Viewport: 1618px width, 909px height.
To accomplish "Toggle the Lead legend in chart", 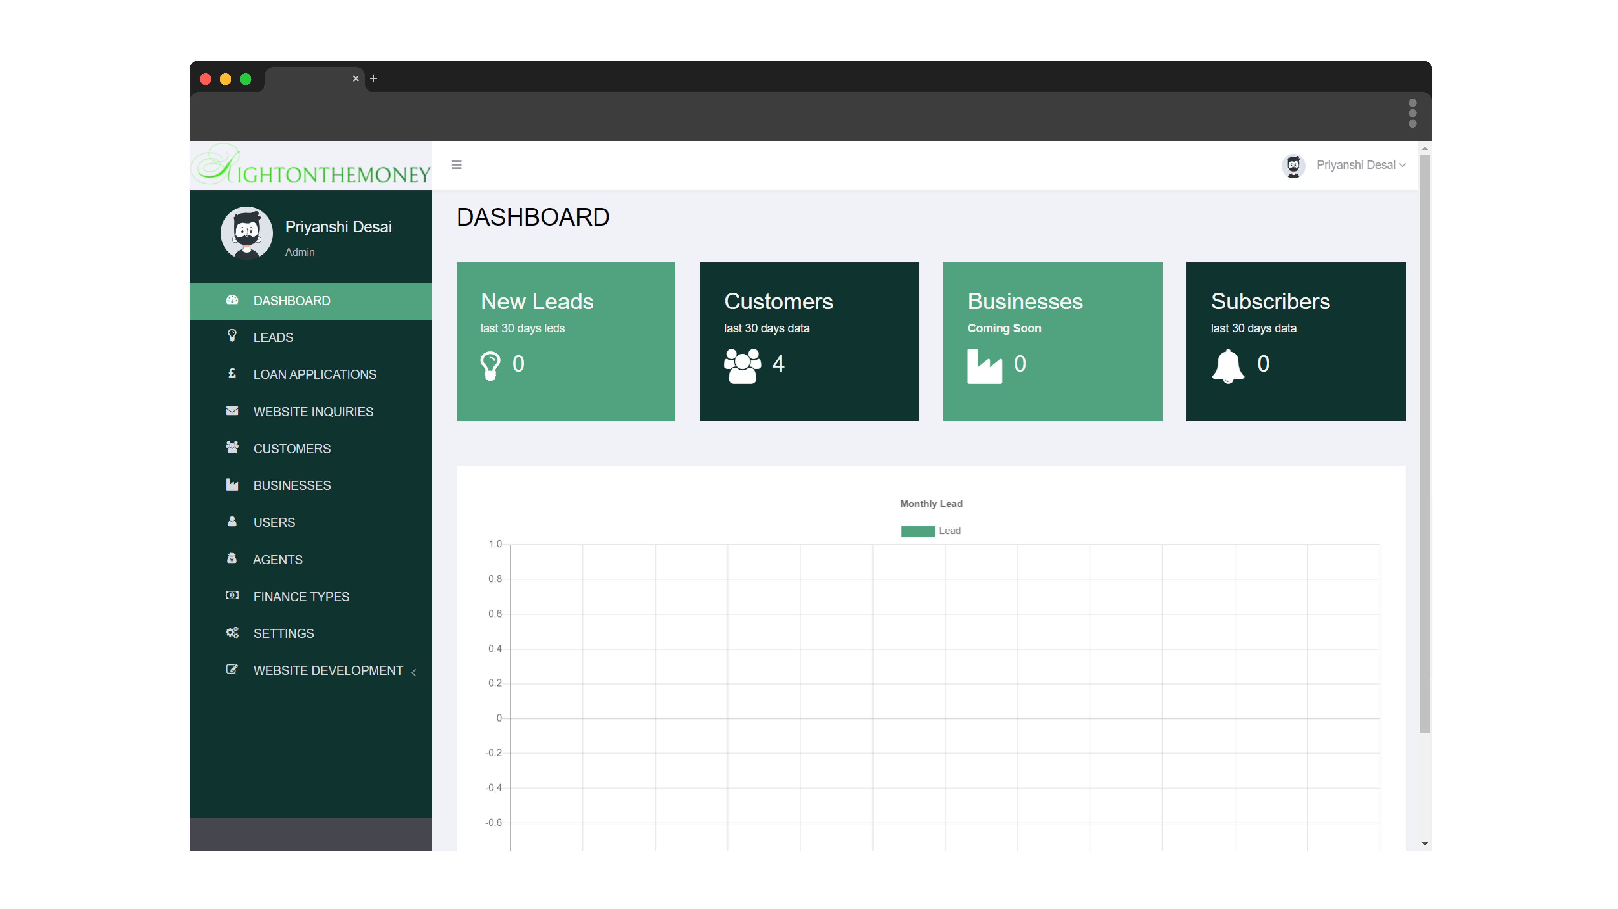I will pos(949,531).
